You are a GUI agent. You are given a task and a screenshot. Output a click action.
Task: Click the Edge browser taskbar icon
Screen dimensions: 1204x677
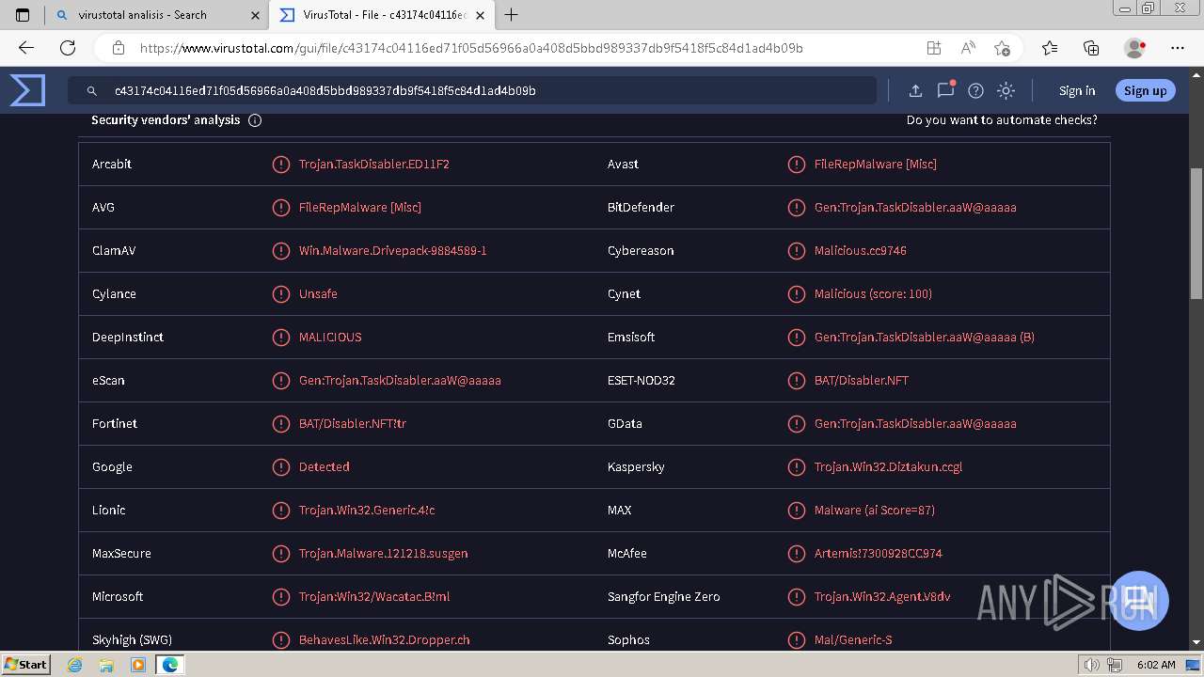pyautogui.click(x=170, y=665)
